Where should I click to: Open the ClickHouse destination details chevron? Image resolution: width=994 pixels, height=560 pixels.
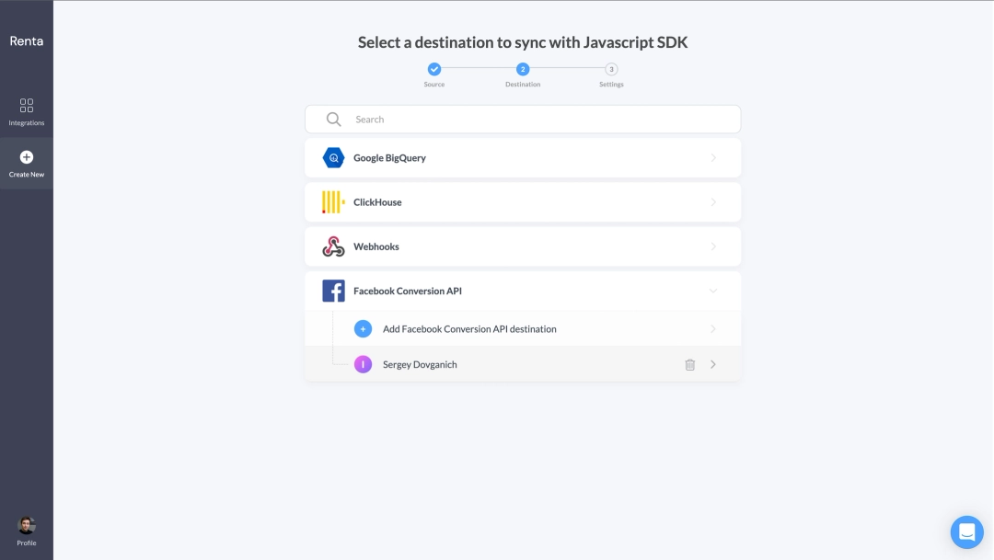click(713, 201)
